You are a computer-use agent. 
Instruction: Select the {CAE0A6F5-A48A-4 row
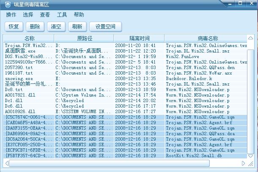(x=125, y=123)
